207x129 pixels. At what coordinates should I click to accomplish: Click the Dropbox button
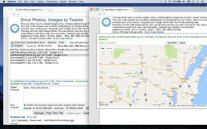coord(17,46)
